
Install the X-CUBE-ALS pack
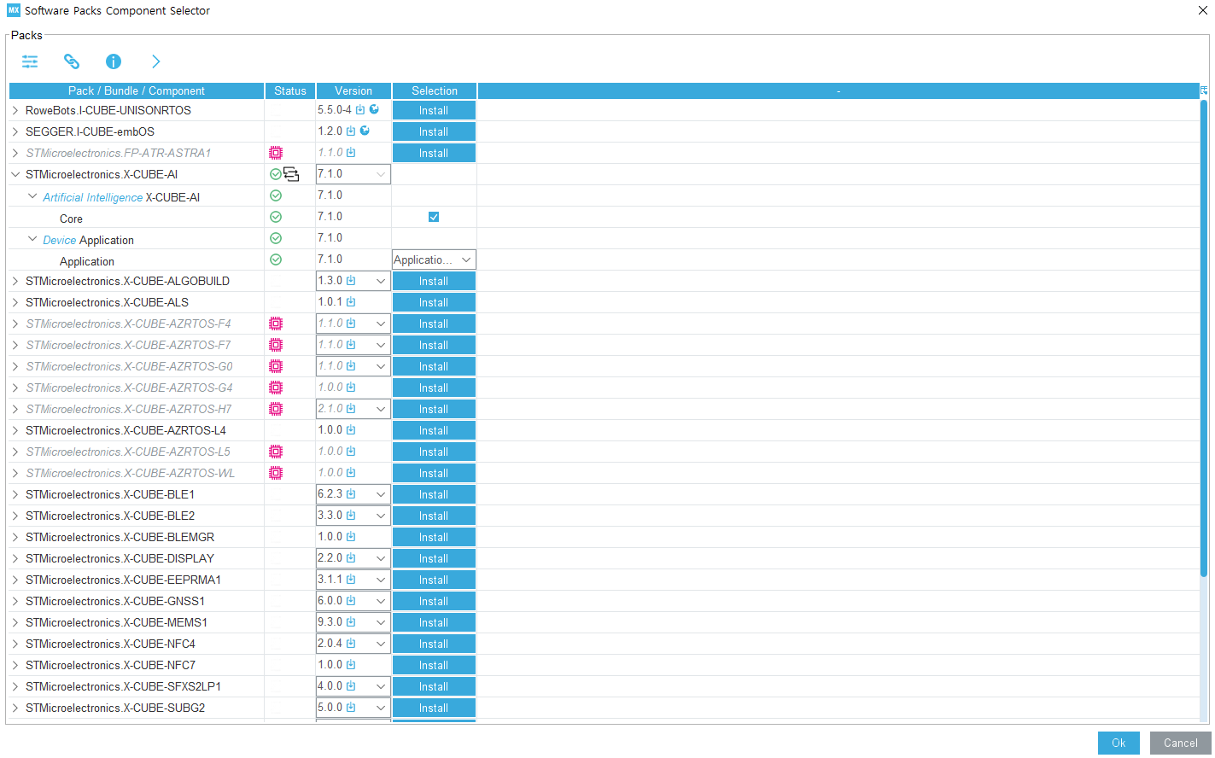[434, 302]
